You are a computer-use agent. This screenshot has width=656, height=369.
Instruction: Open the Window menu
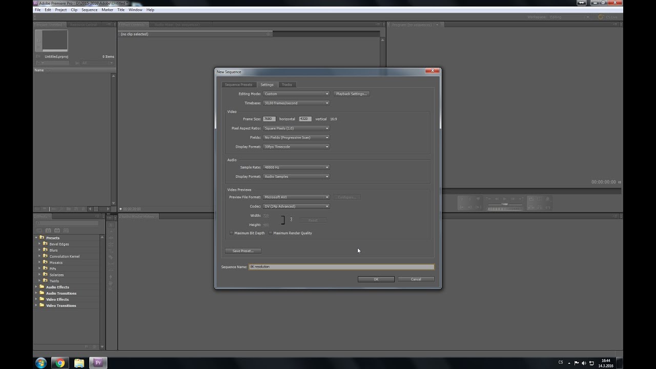point(135,10)
